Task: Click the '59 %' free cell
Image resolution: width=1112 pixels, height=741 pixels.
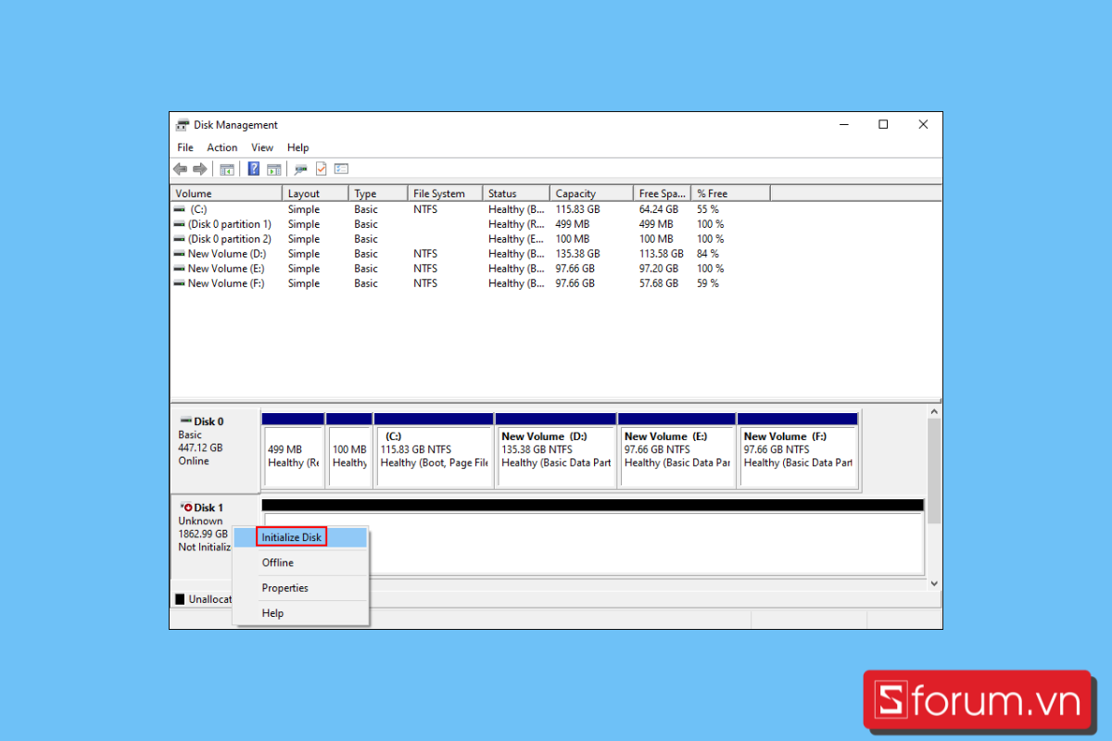Action: 708,283
